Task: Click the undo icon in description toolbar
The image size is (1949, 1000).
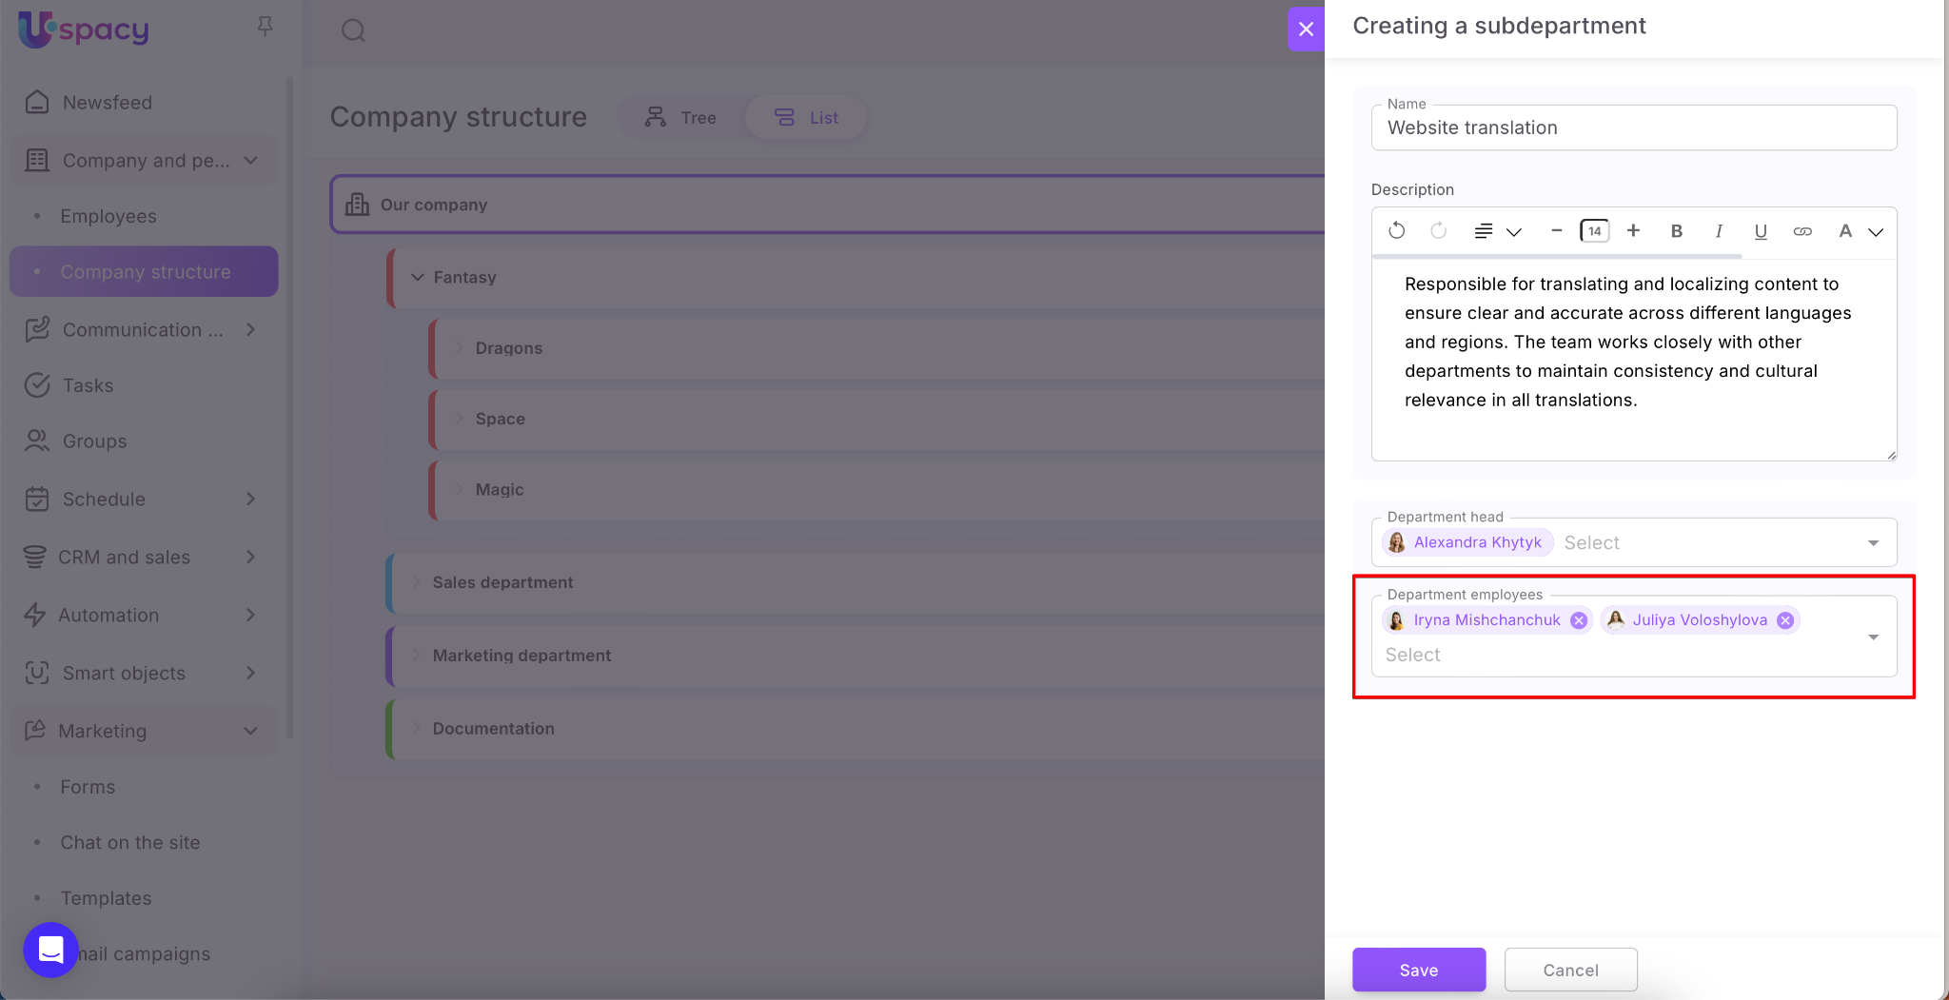Action: pos(1396,231)
